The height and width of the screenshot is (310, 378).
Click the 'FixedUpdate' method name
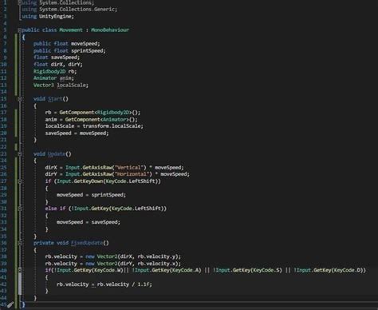87,243
